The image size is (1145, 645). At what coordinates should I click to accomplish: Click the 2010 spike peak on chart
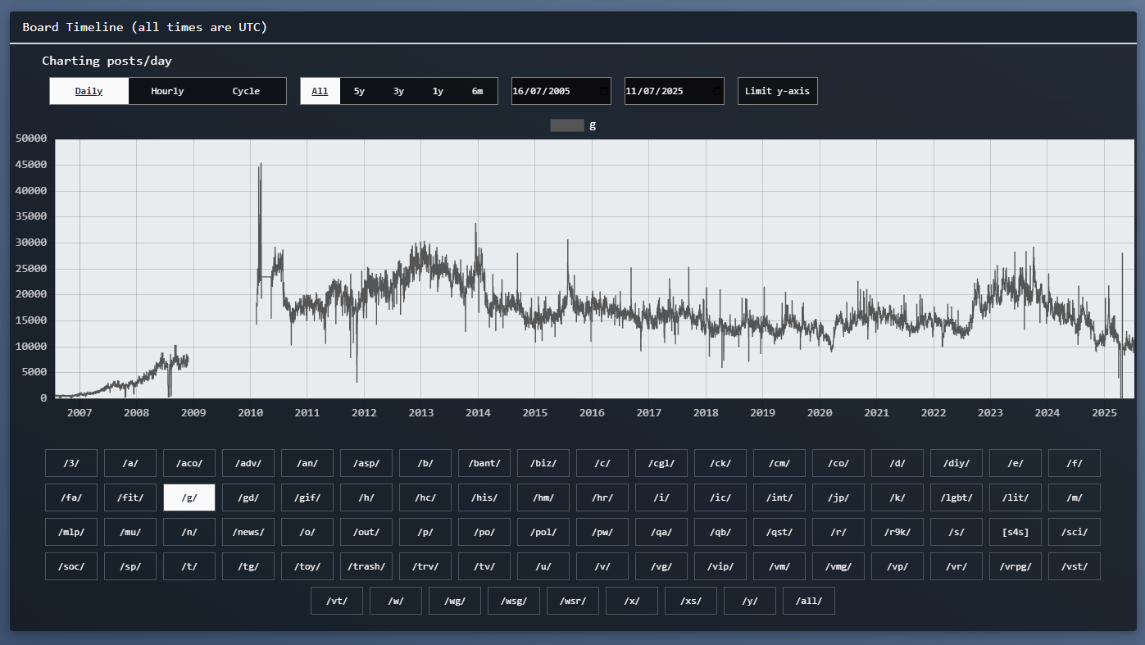click(x=261, y=164)
